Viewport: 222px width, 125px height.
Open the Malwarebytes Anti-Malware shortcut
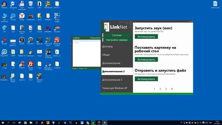tap(48, 66)
